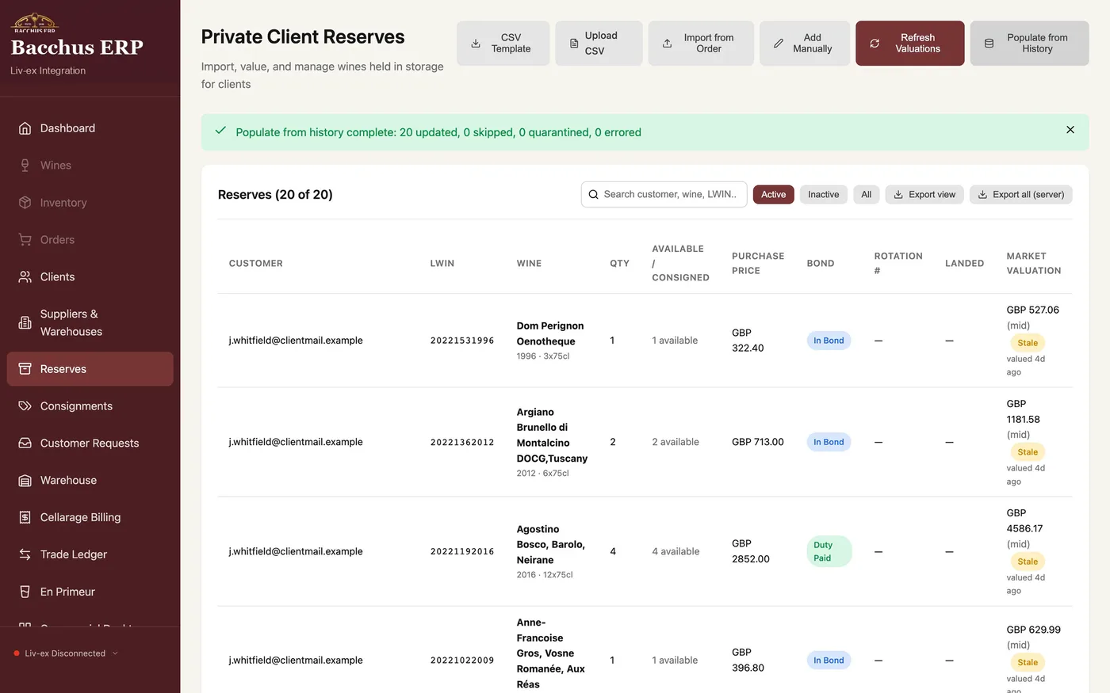Click the Reserves archive box icon
This screenshot has width=1110, height=693.
[25, 369]
